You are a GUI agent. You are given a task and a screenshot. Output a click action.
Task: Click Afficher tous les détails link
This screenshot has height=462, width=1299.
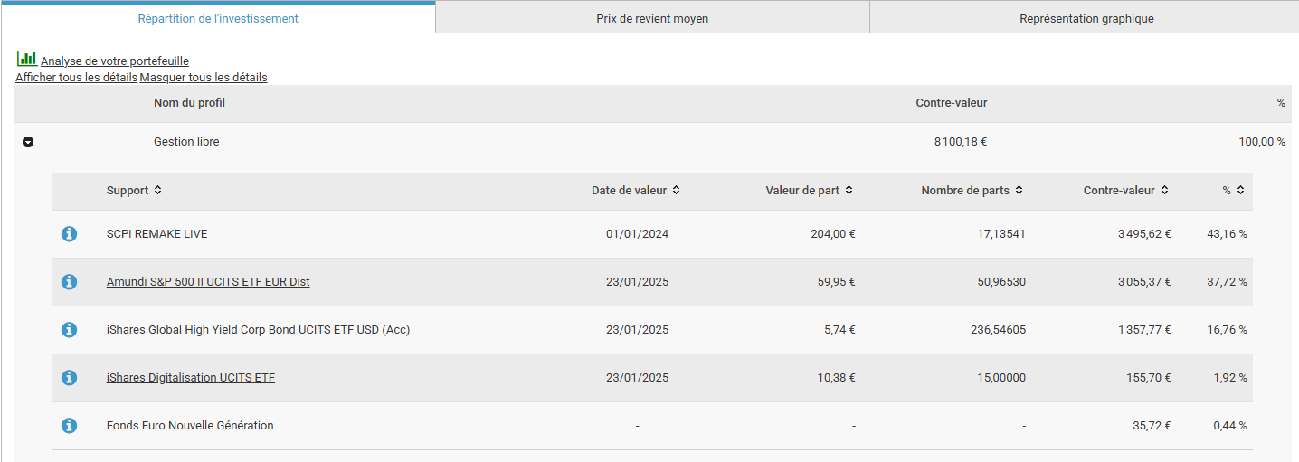pyautogui.click(x=76, y=78)
